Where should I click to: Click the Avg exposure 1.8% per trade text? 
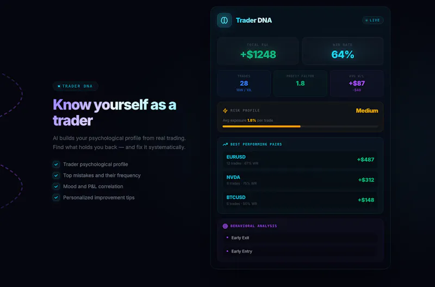click(247, 120)
